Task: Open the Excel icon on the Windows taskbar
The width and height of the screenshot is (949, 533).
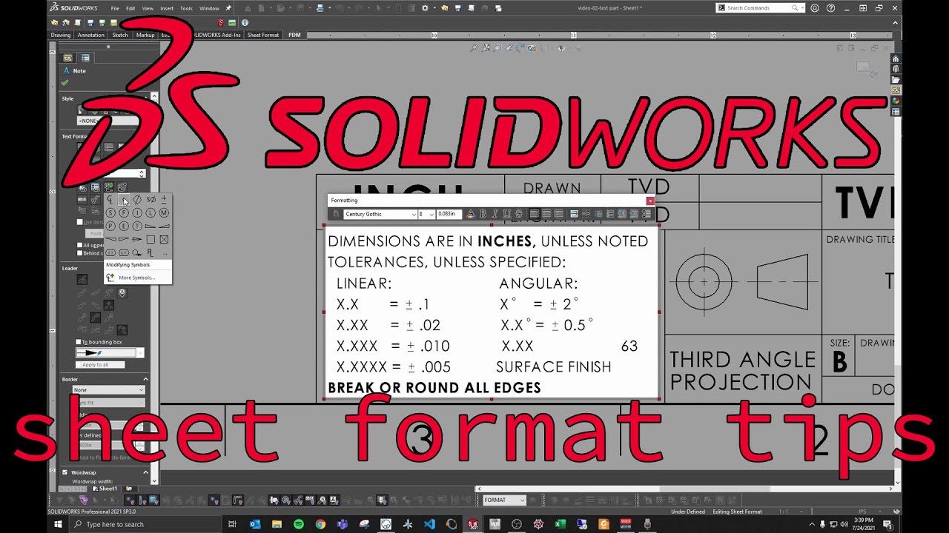Action: 561,524
